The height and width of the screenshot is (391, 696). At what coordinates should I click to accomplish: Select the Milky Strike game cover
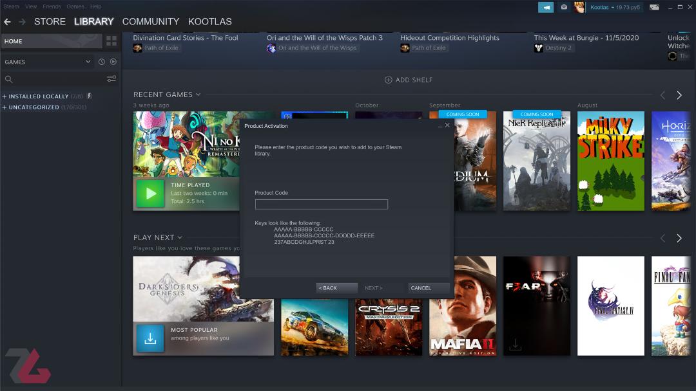tap(611, 161)
